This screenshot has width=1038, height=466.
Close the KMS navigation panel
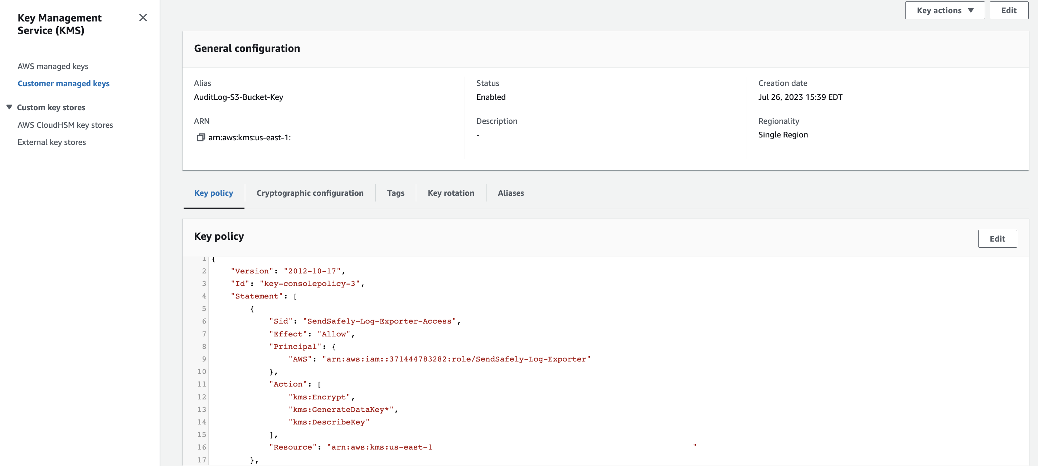click(143, 18)
